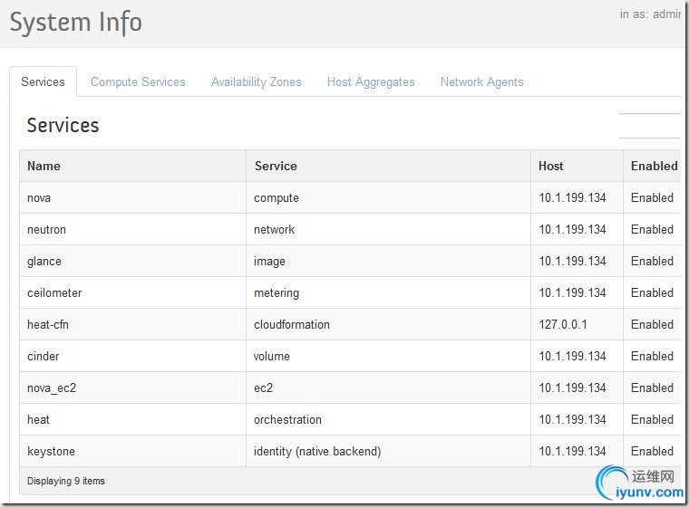Select the Host Aggregates tab
This screenshot has width=689, height=507.
coord(371,81)
